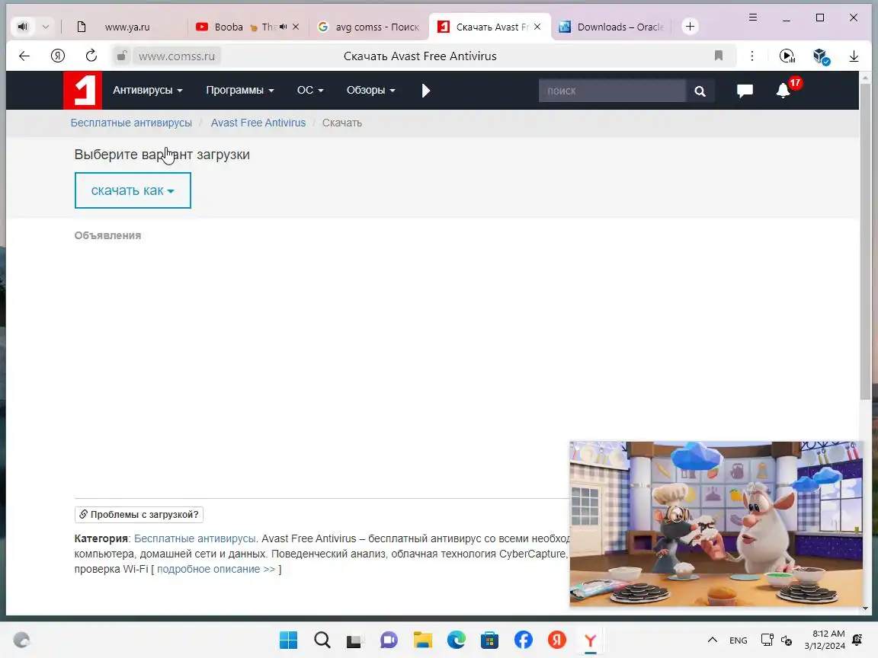Switch to the Downloads – Oracle tab
The image size is (878, 658).
pos(611,27)
